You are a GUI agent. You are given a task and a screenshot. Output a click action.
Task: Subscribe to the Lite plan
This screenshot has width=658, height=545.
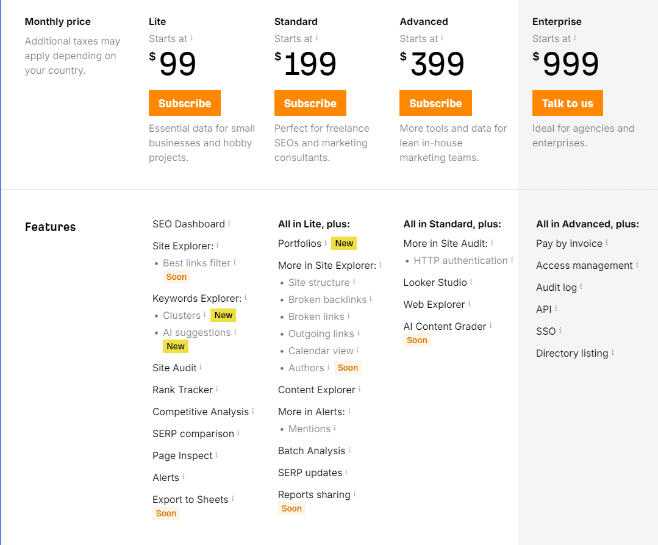[x=185, y=103]
